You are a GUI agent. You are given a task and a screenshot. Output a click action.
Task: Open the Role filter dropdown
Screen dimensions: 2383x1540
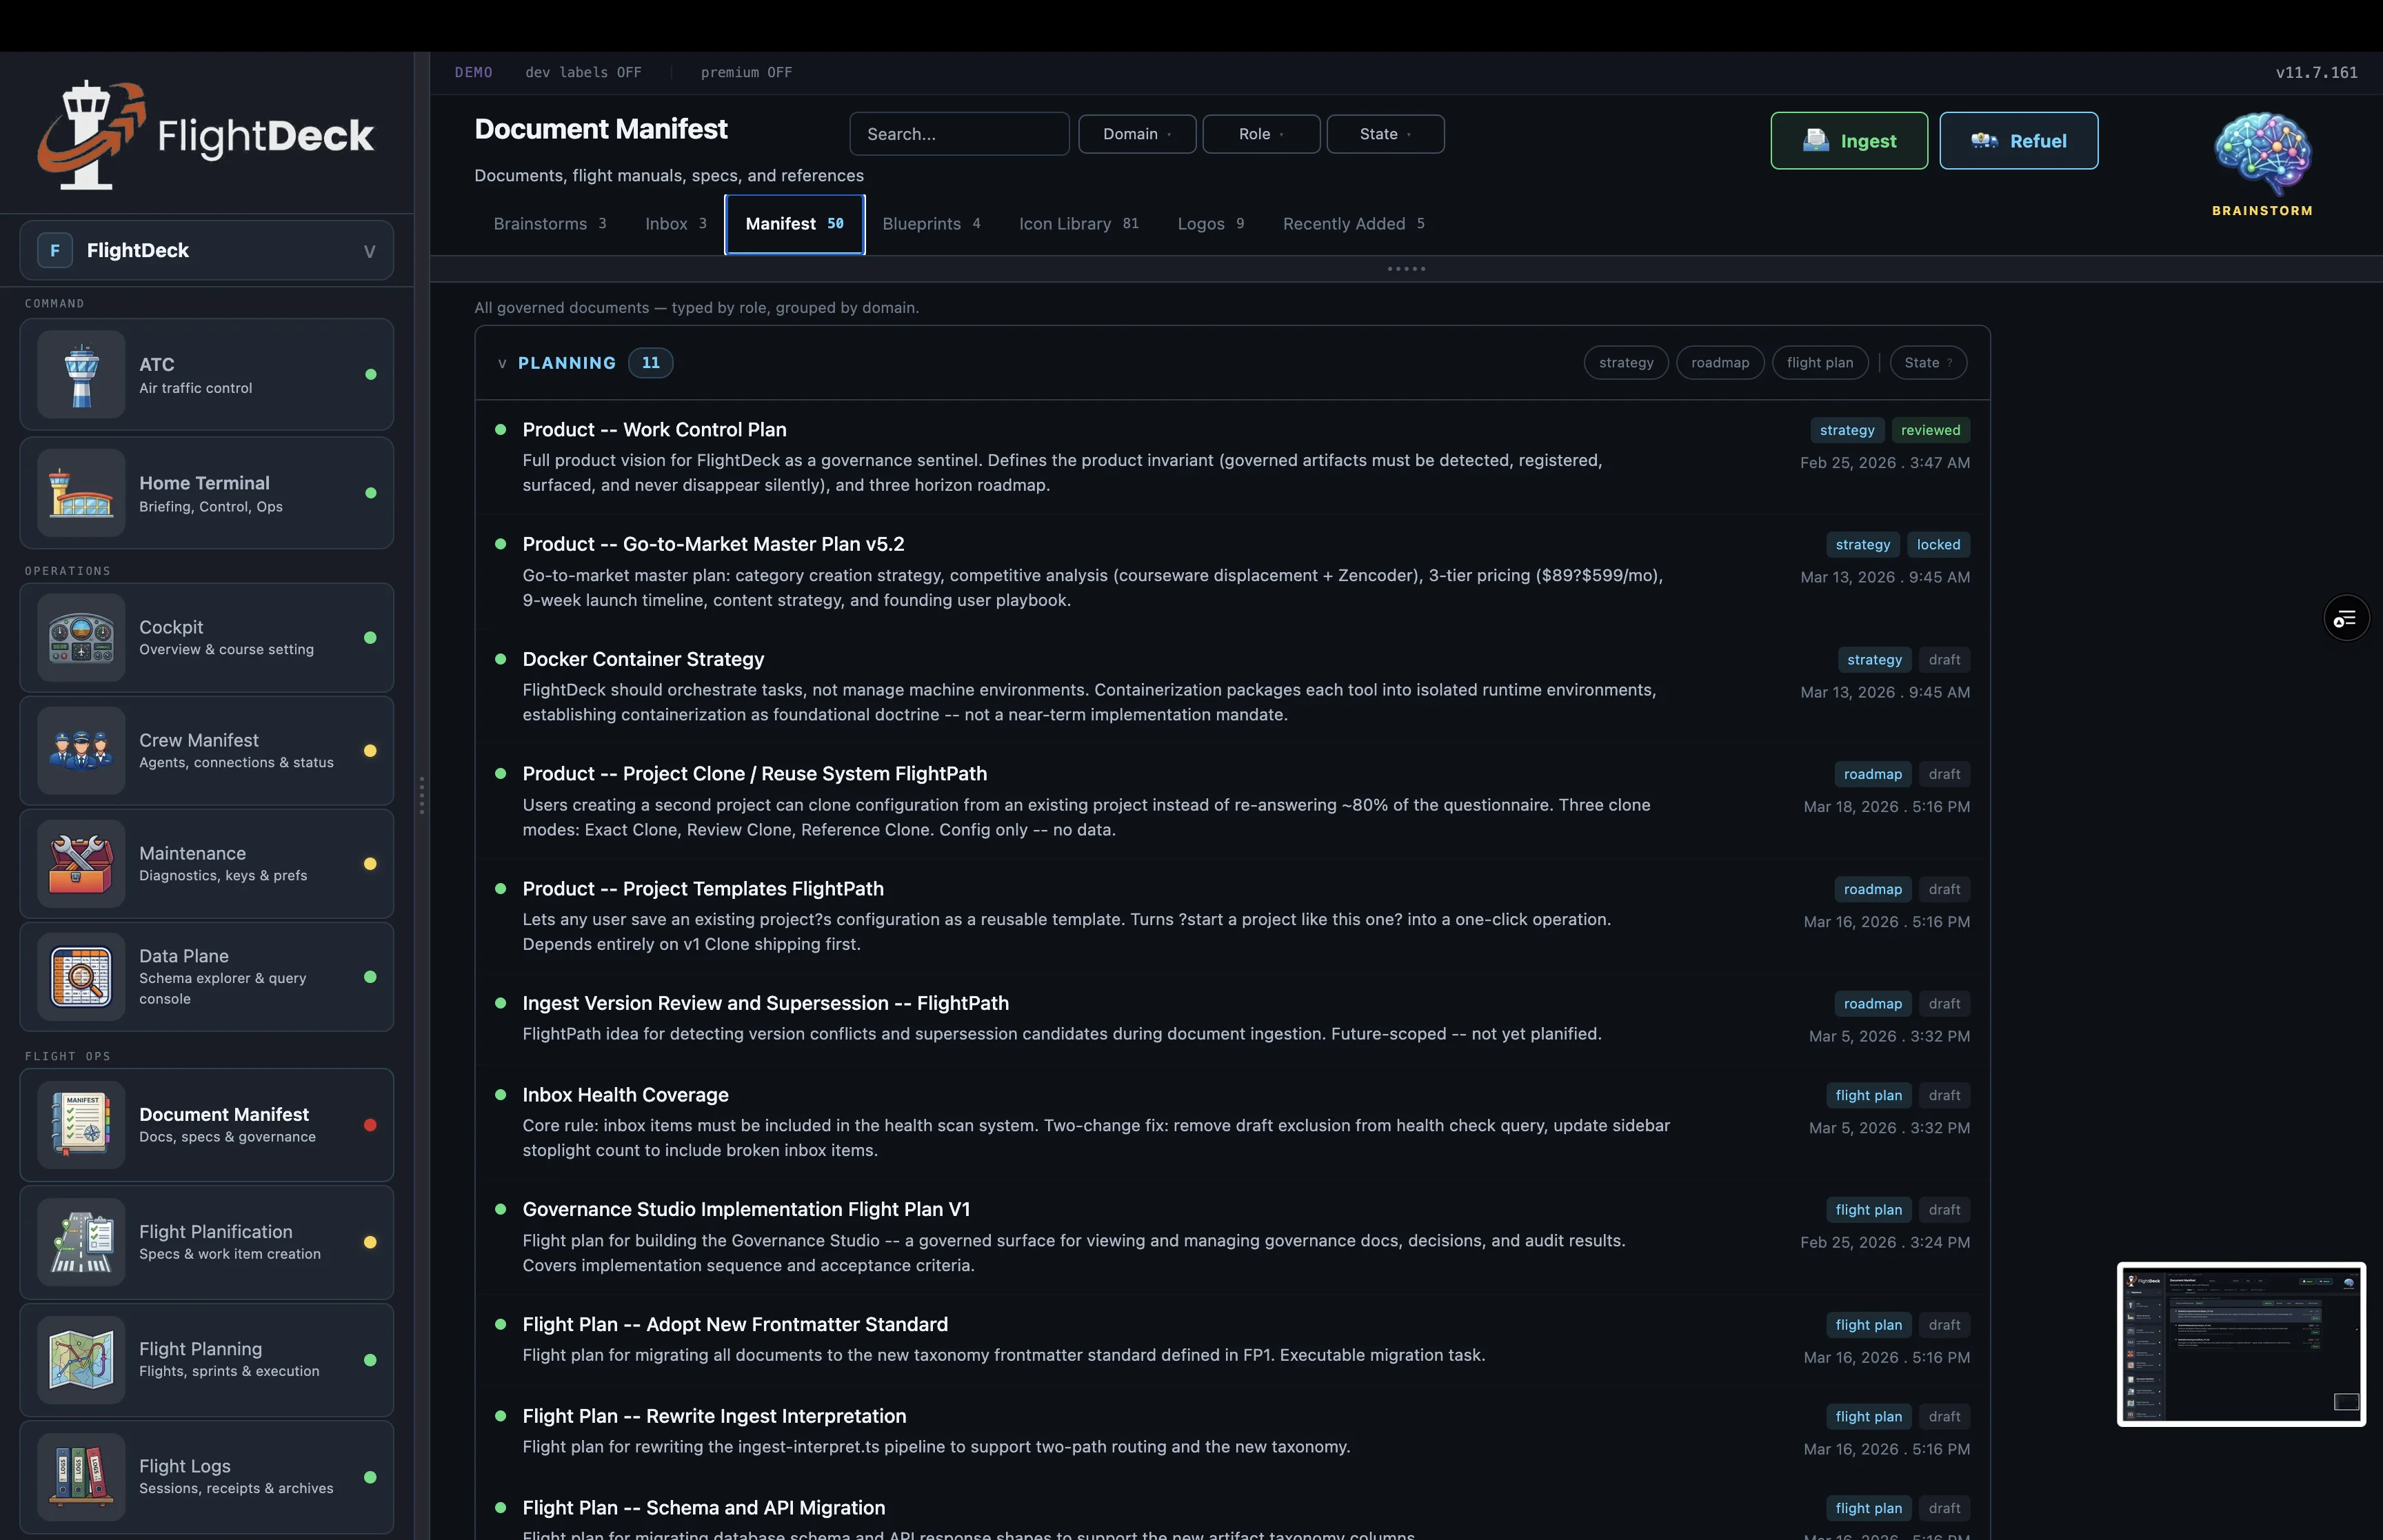point(1260,133)
